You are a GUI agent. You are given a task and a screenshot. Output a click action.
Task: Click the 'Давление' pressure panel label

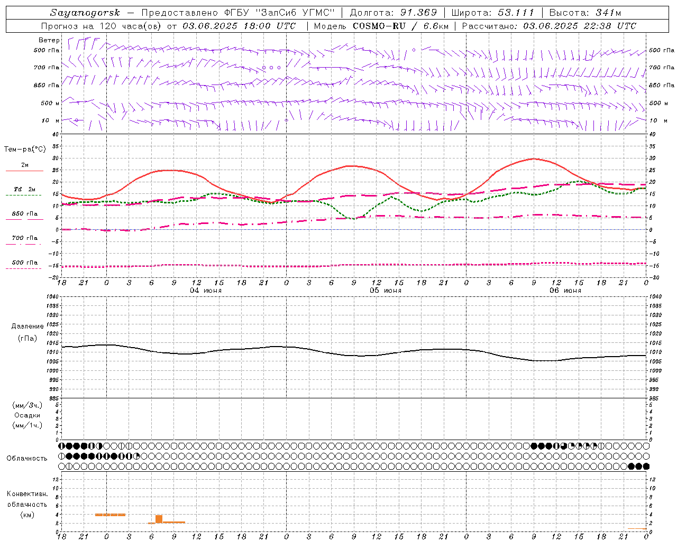coord(28,326)
